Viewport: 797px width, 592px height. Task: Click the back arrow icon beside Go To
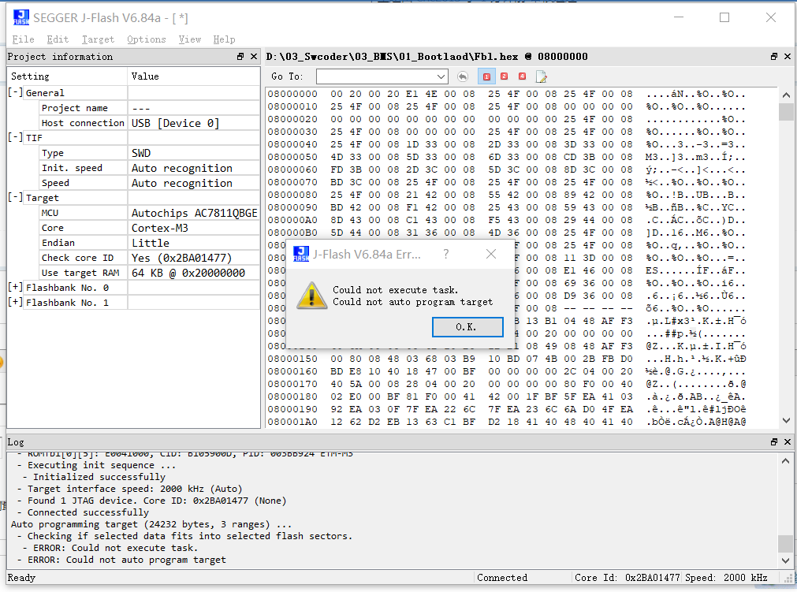coord(462,76)
